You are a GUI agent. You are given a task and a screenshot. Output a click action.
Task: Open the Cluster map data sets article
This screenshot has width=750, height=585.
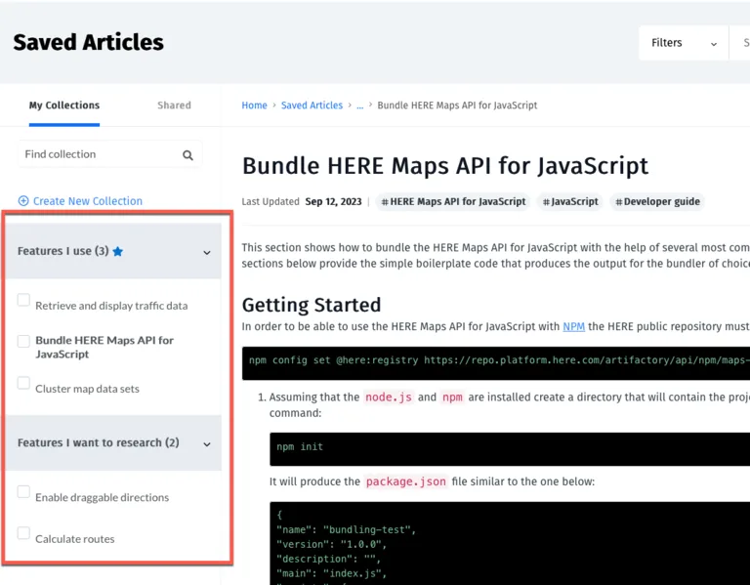click(x=87, y=389)
